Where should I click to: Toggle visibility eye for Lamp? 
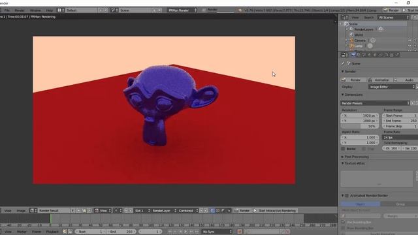[x=410, y=46]
